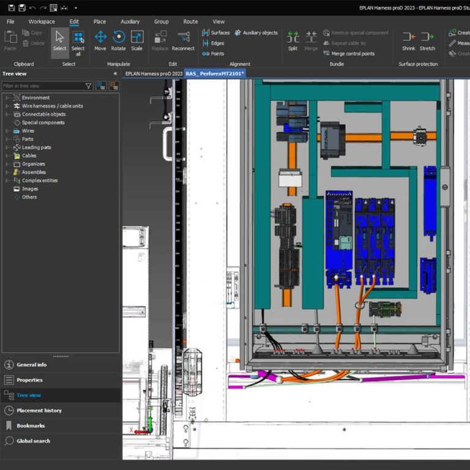
Task: Expand the Cables tree node
Action: point(7,155)
